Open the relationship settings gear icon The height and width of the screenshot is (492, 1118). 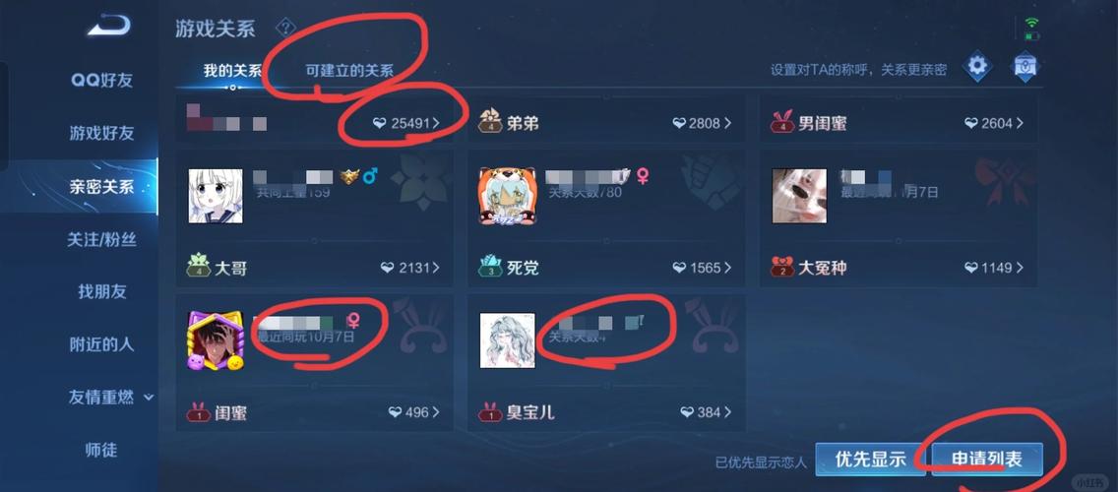click(977, 66)
